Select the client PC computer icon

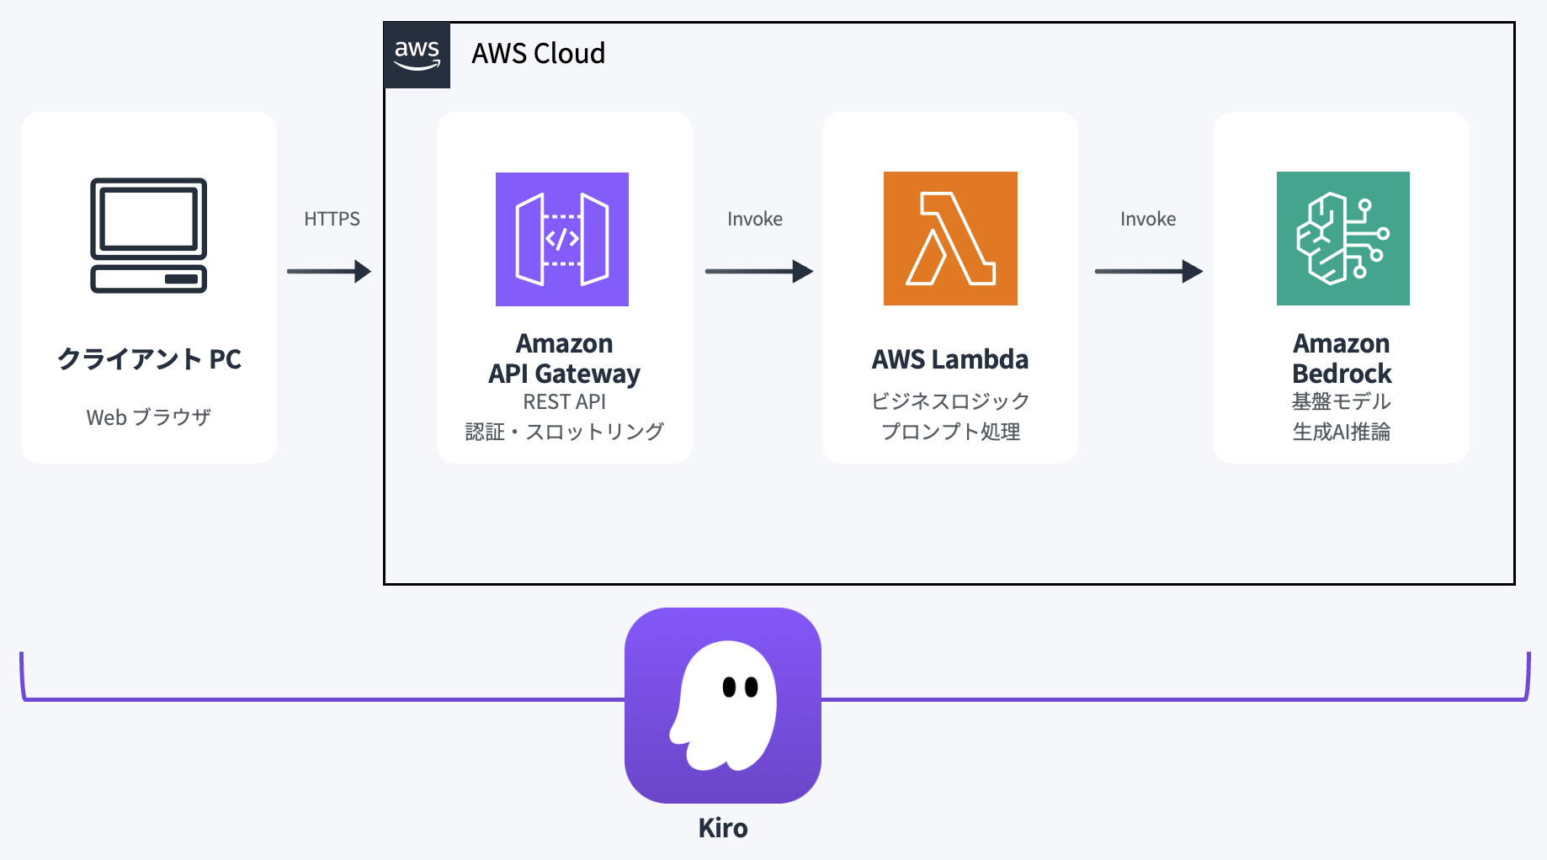click(149, 236)
